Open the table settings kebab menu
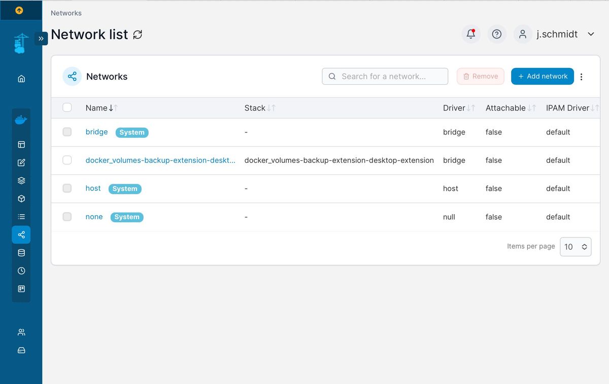This screenshot has width=609, height=384. [x=582, y=77]
